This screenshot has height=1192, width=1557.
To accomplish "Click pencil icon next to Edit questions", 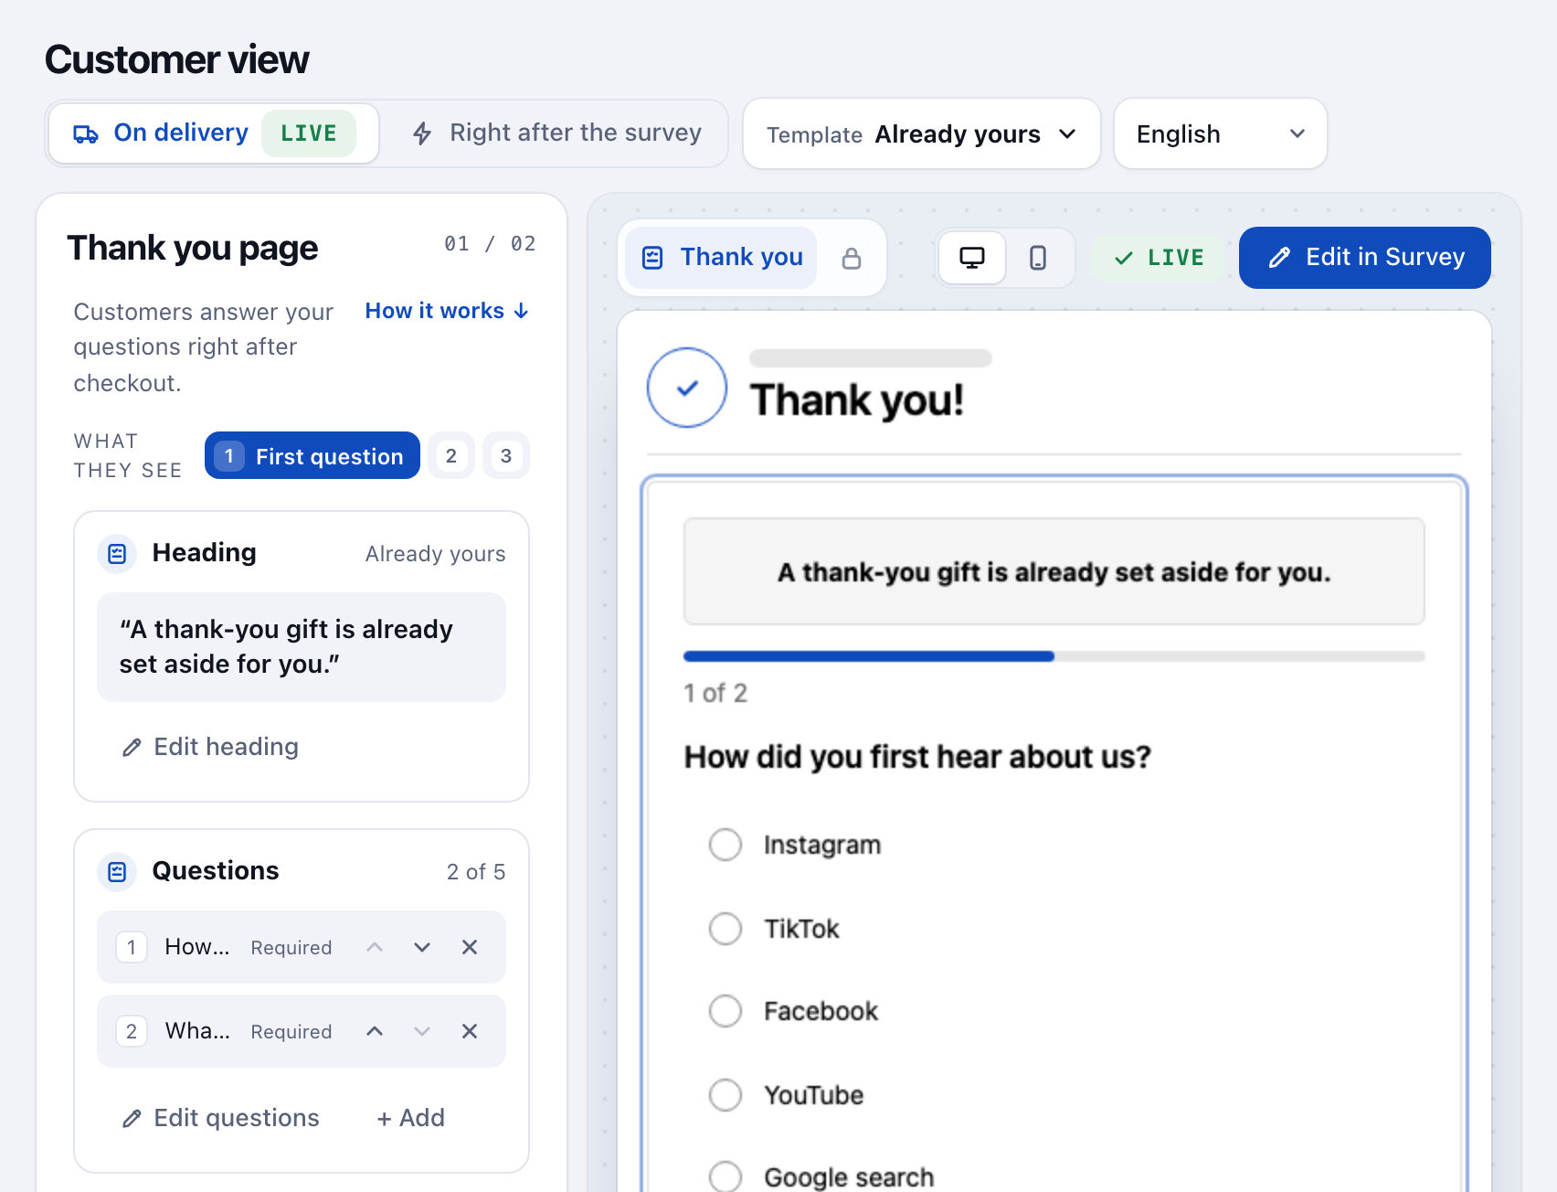I will click(x=132, y=1119).
